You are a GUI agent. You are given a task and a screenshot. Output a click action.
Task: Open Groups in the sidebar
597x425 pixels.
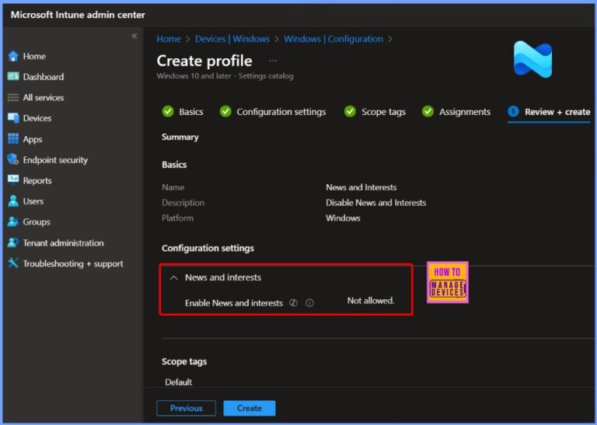(37, 221)
